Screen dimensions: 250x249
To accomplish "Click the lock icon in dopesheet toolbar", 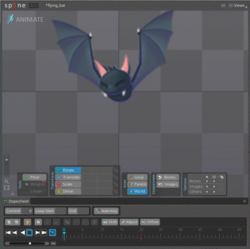I will [38, 222].
